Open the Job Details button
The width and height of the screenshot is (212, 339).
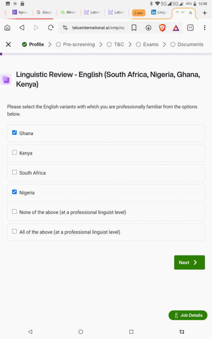pos(188,315)
